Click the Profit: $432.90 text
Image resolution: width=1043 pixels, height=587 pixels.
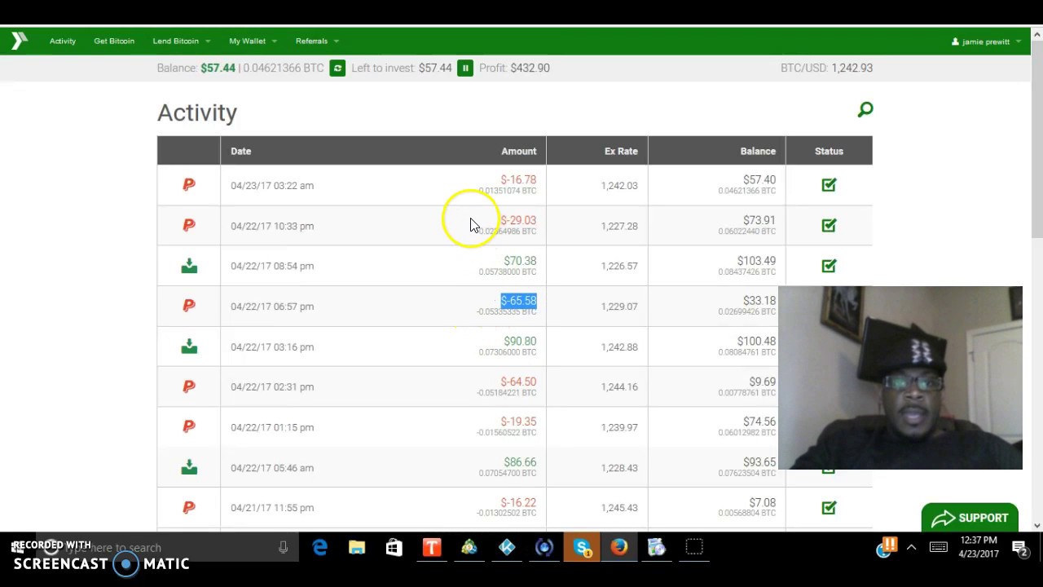(514, 68)
